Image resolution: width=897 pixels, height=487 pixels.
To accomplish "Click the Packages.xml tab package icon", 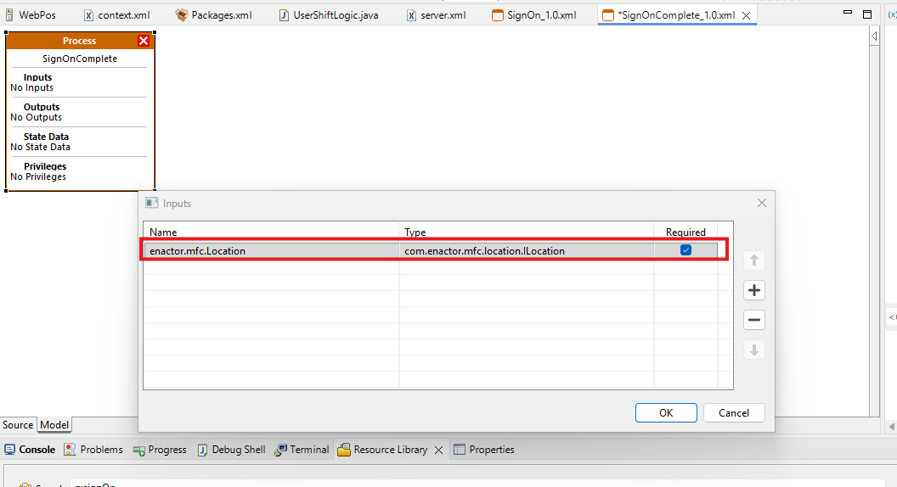I will point(182,15).
